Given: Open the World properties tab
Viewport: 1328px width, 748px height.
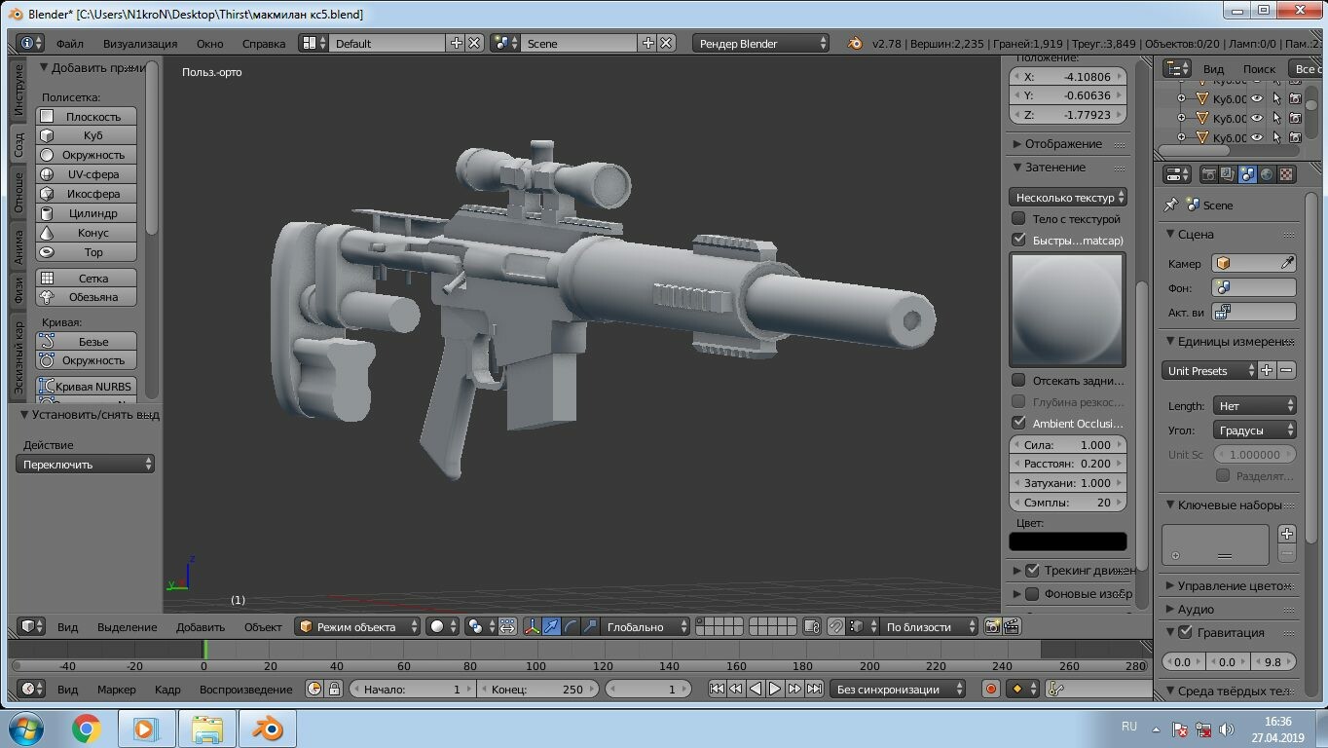Looking at the screenshot, I should pos(1267,174).
